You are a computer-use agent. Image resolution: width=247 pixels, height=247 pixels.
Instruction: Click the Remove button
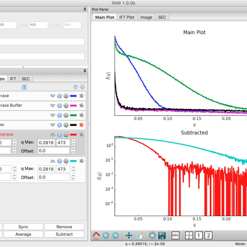tap(64, 227)
